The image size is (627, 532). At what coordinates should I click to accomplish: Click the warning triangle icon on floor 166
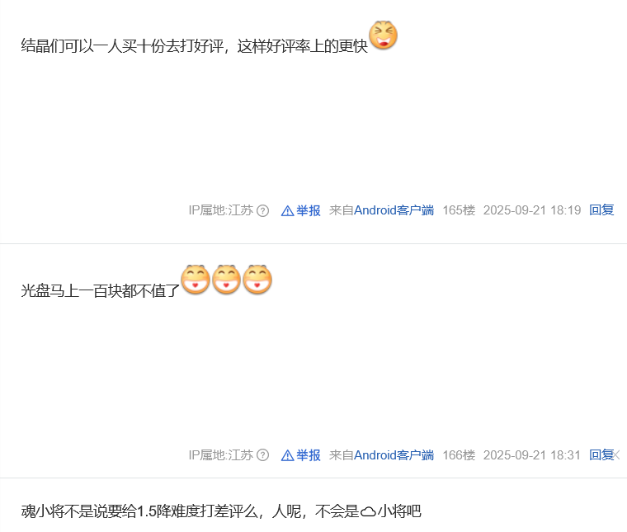[x=287, y=455]
